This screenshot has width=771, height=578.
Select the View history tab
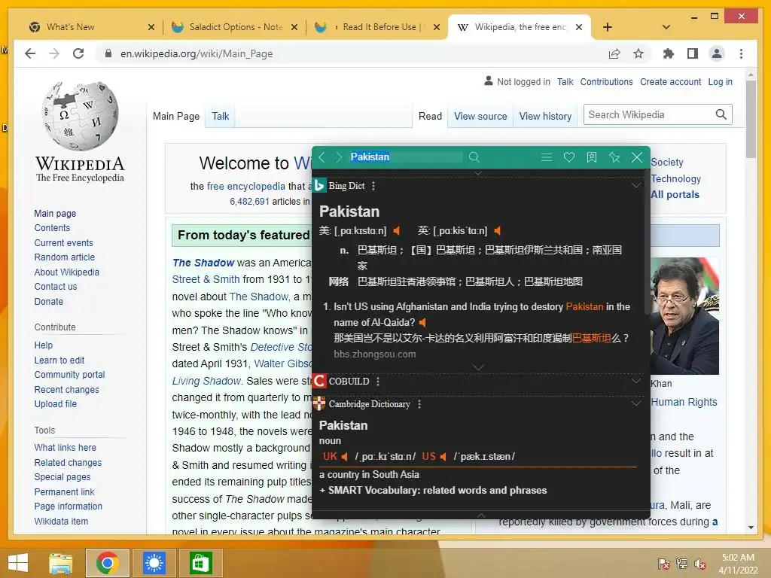(545, 117)
